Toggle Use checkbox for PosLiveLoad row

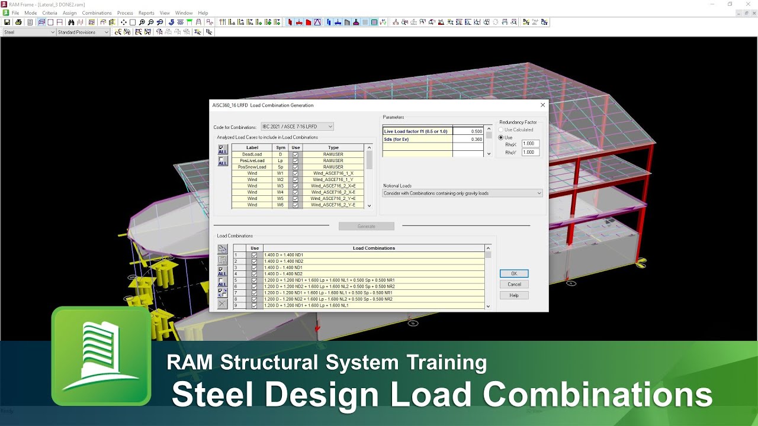(x=296, y=161)
